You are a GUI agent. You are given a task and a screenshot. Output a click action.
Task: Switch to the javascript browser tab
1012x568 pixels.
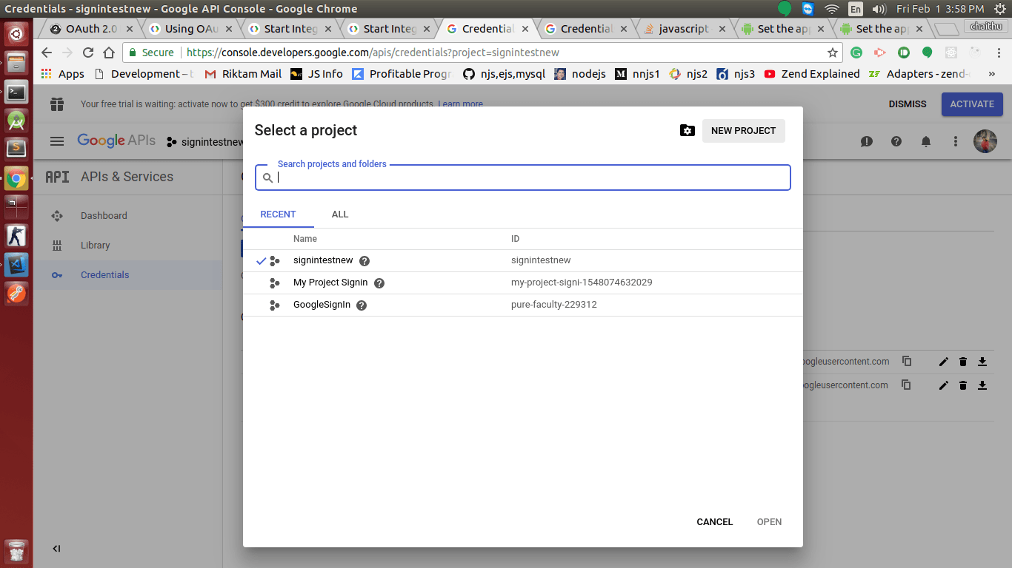point(685,29)
